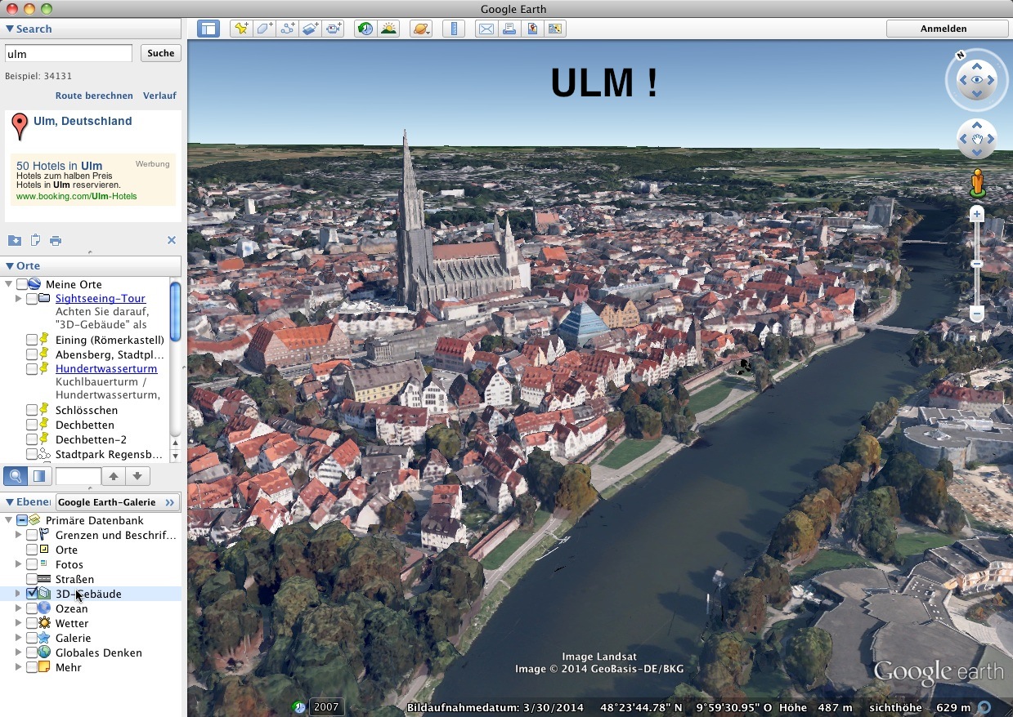Select the Add Path tool
The width and height of the screenshot is (1013, 717).
point(287,29)
